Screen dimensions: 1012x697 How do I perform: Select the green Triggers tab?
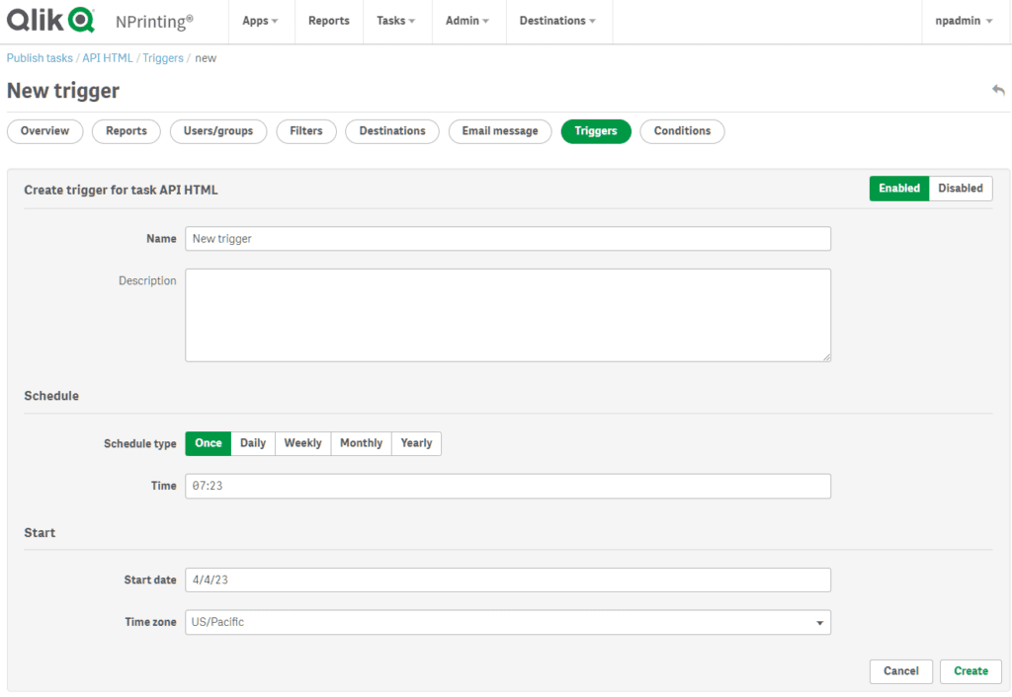coord(596,131)
